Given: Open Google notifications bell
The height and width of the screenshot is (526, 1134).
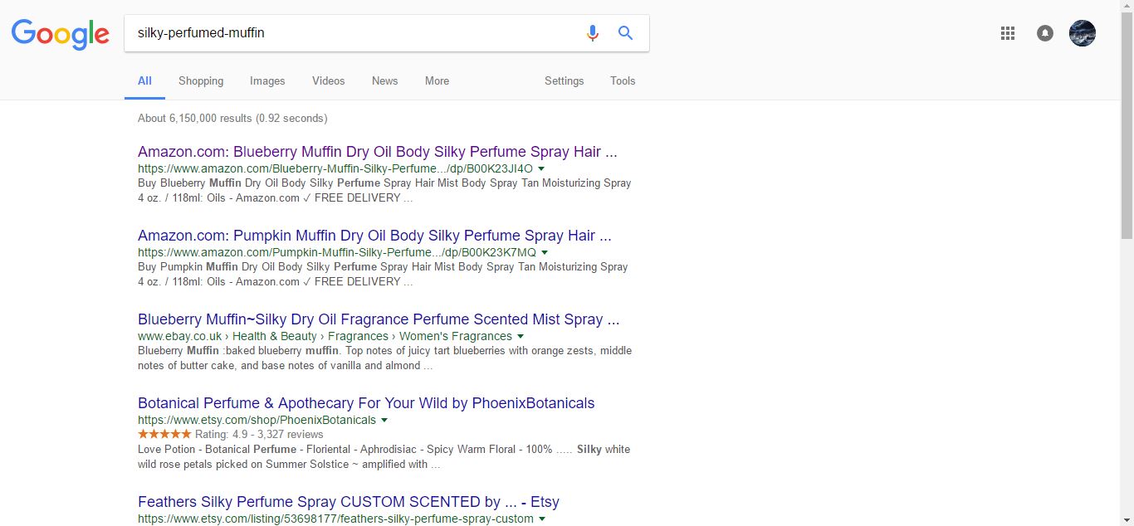Looking at the screenshot, I should click(x=1045, y=33).
